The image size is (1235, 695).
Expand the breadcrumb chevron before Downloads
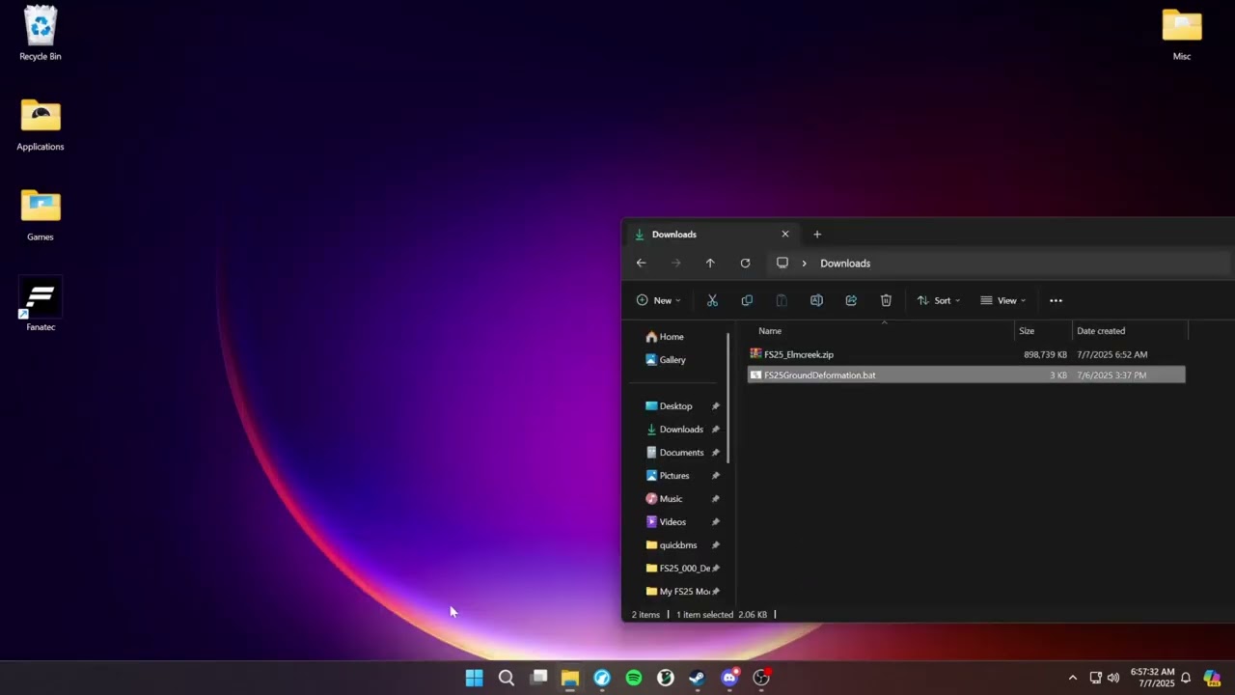pos(804,263)
